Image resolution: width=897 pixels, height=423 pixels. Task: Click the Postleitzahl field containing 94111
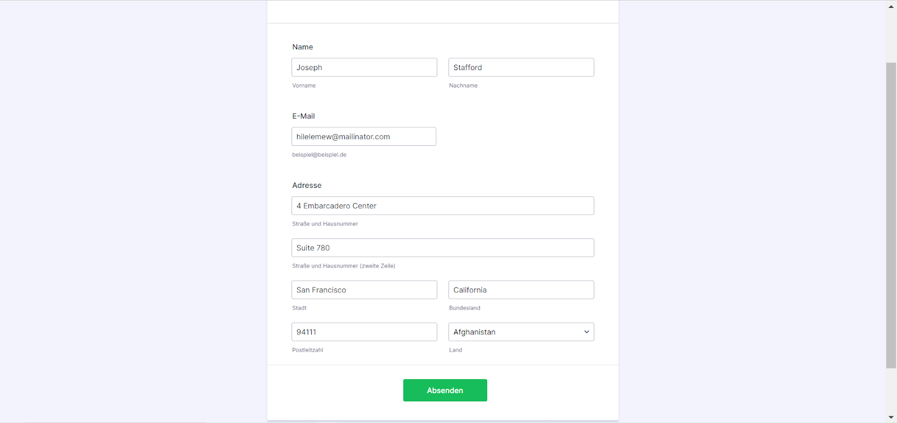point(364,332)
